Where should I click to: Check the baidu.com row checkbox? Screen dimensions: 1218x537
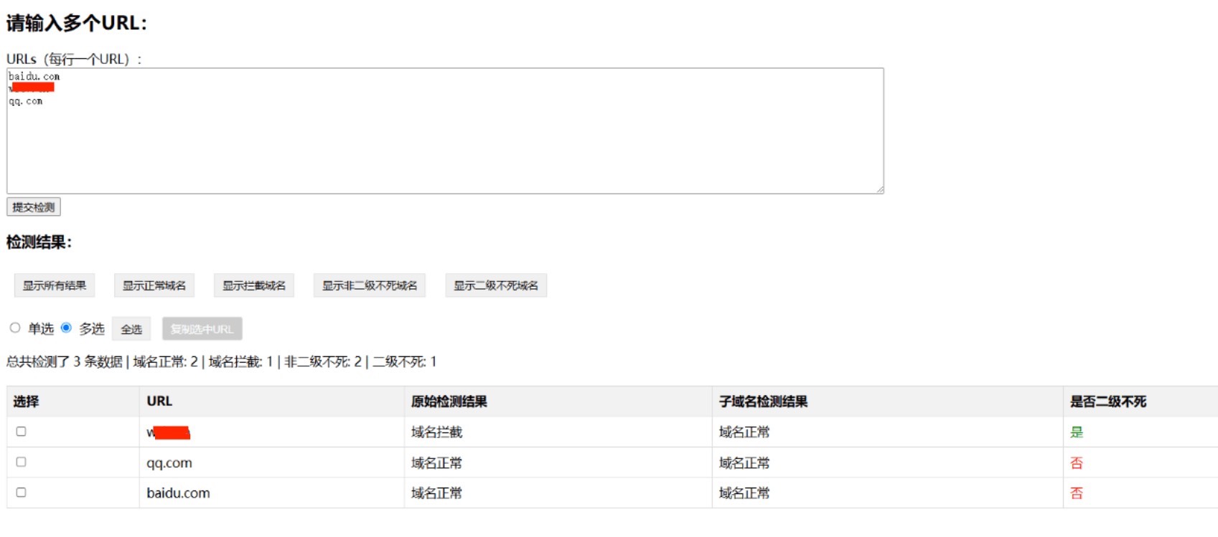(22, 493)
